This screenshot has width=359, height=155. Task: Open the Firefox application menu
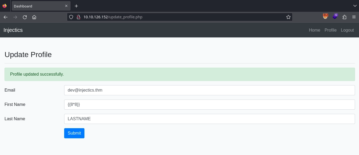(354, 17)
